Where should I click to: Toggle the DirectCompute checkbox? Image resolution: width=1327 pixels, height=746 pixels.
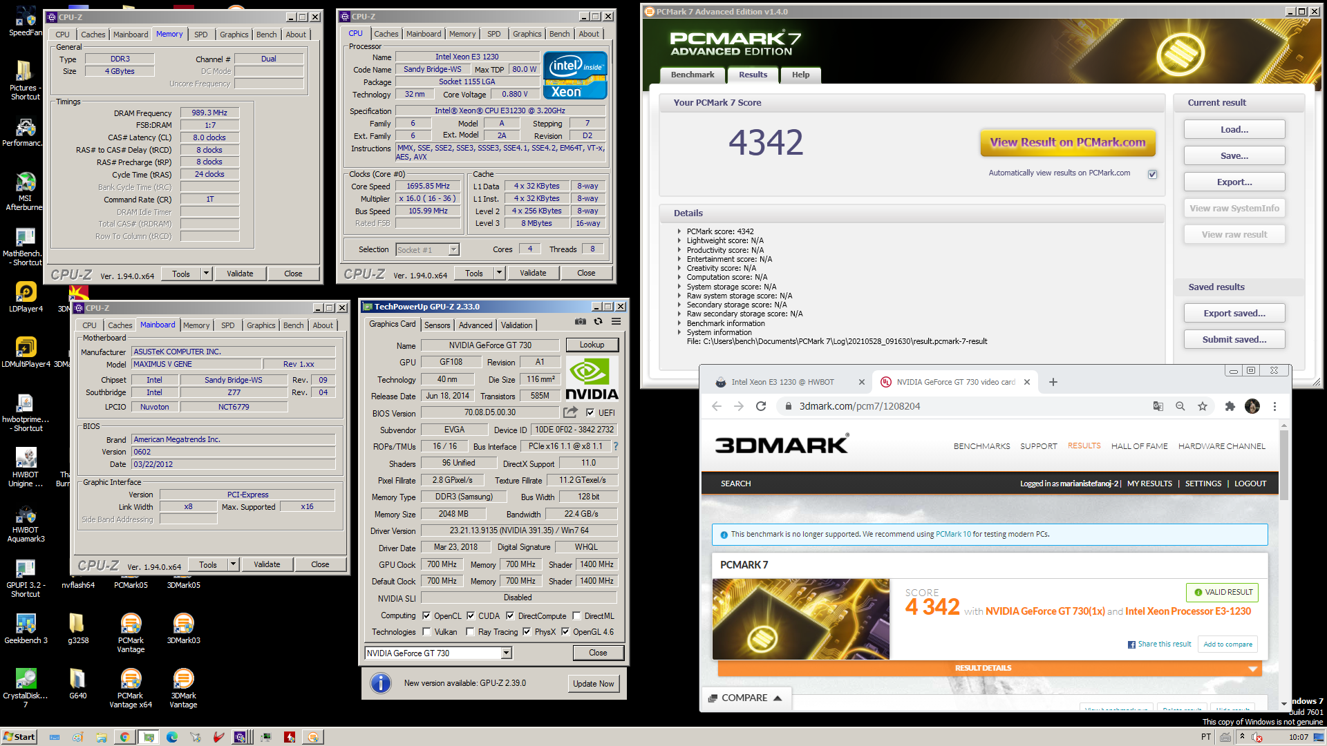point(510,615)
